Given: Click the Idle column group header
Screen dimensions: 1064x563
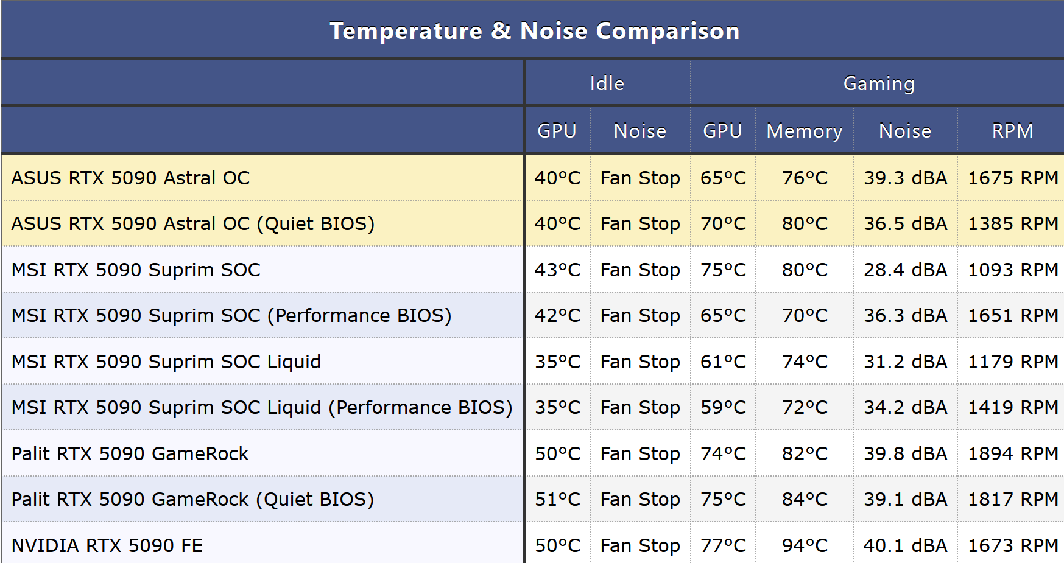Looking at the screenshot, I should click(x=607, y=83).
